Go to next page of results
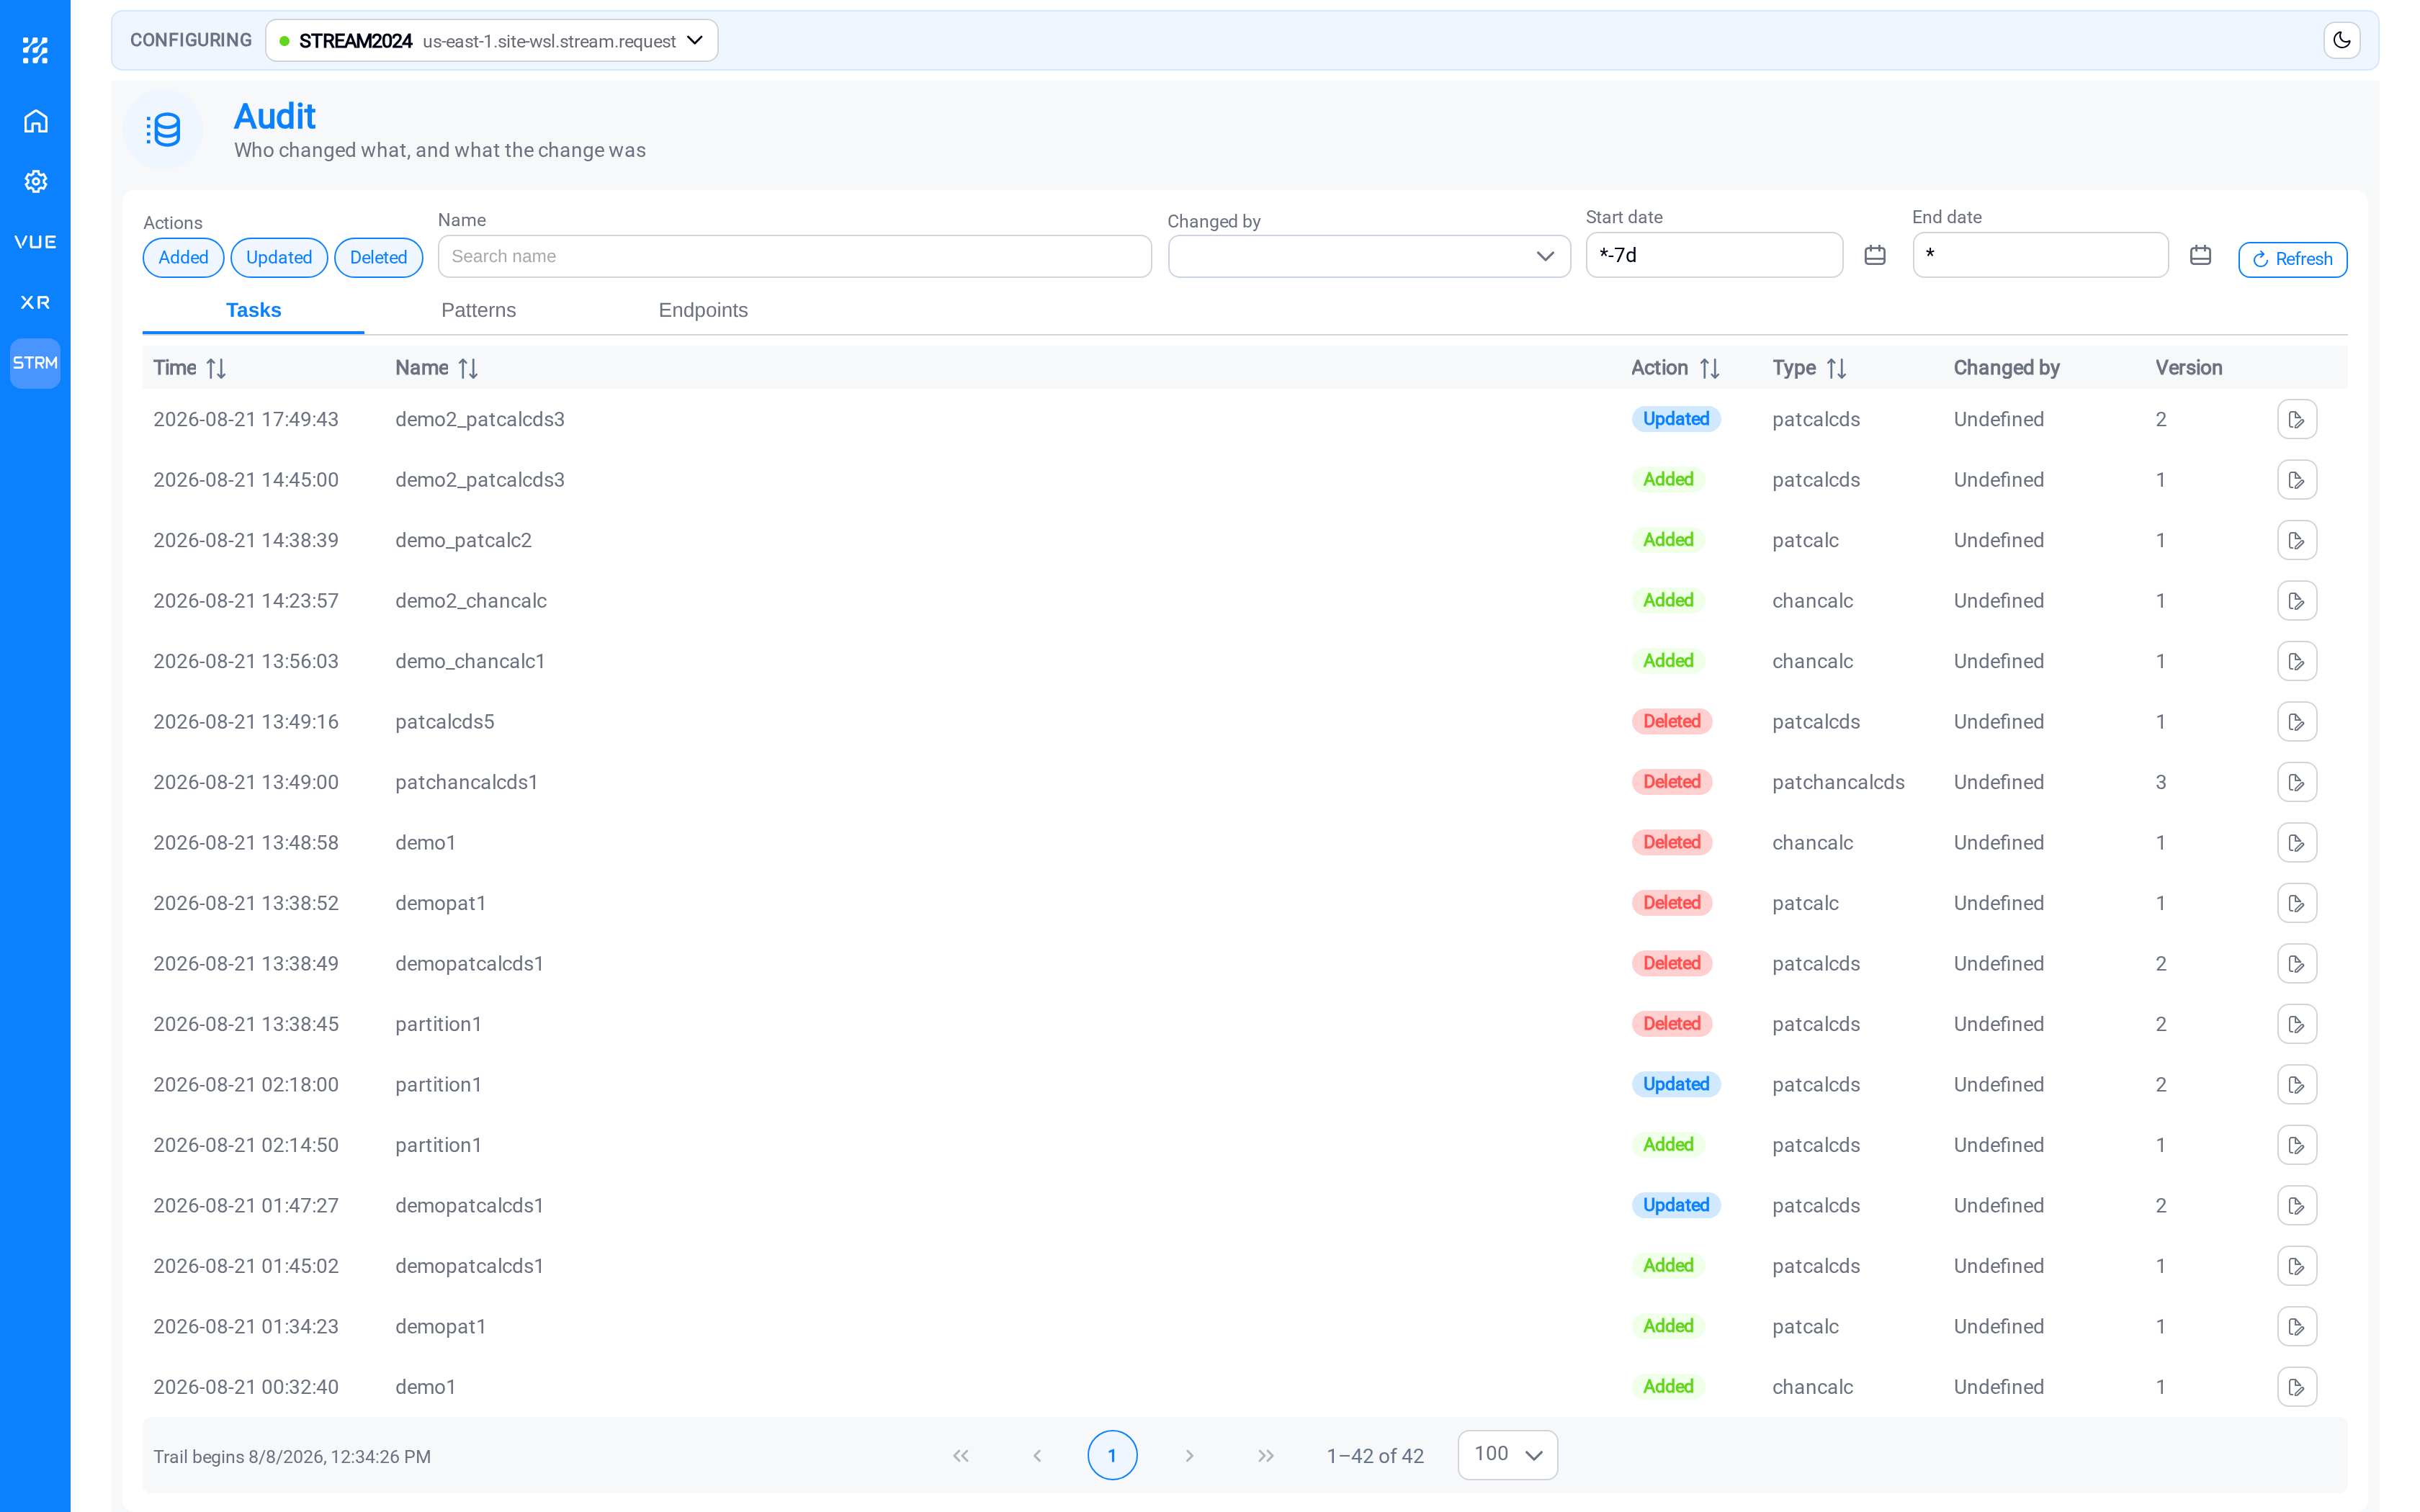 tap(1189, 1456)
